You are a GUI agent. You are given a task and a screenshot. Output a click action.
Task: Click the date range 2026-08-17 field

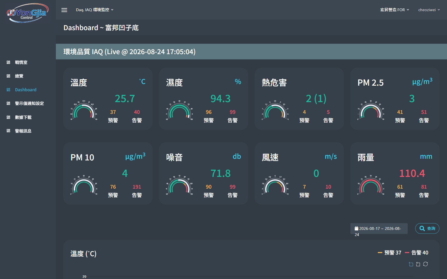[379, 229]
